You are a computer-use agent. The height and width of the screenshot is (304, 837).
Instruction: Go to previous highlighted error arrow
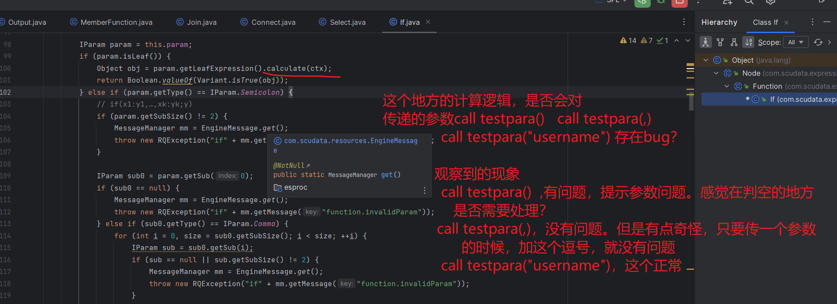click(x=677, y=40)
